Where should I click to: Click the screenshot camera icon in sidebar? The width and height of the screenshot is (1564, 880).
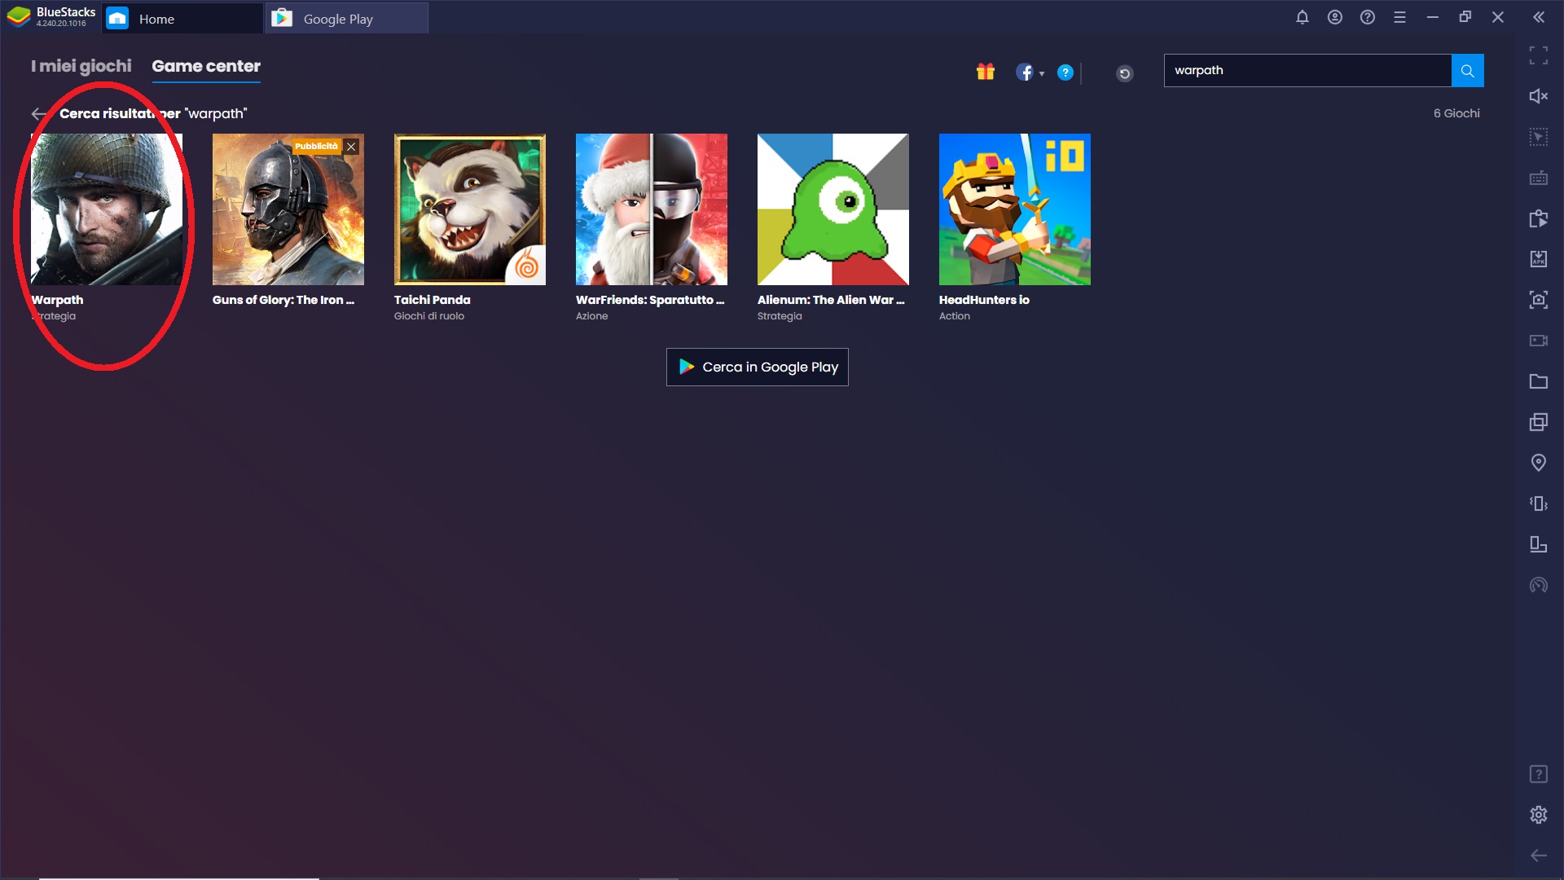[x=1538, y=299]
